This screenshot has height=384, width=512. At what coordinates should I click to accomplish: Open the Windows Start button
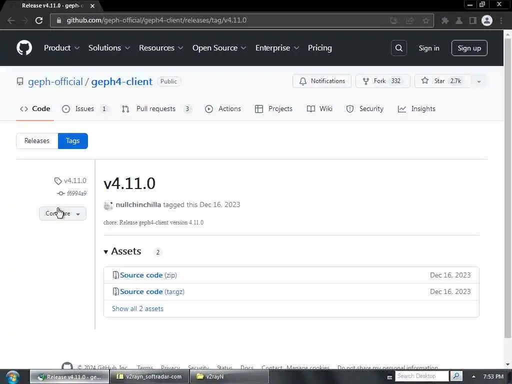[12, 377]
